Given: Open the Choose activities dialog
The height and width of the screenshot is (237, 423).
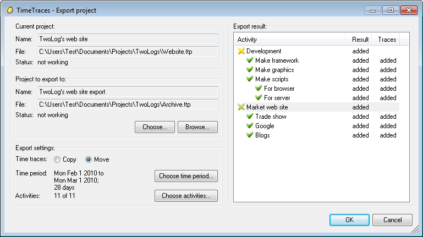Looking at the screenshot, I should pos(186,195).
